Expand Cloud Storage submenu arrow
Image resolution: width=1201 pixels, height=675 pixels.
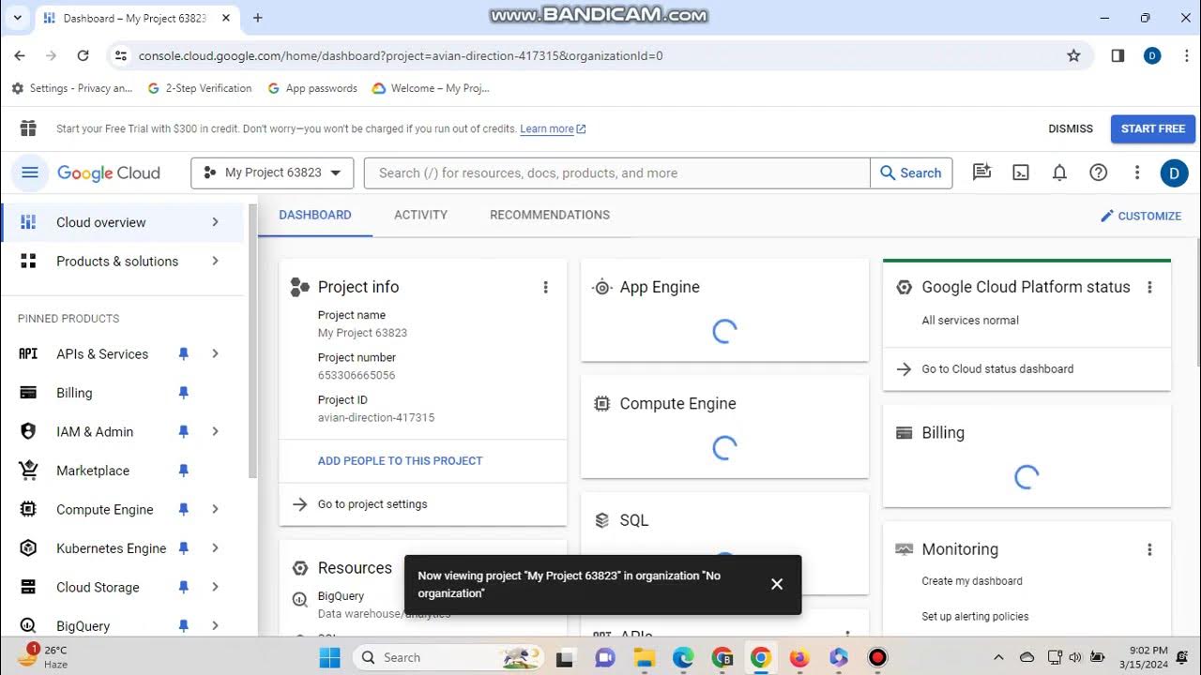coord(215,587)
